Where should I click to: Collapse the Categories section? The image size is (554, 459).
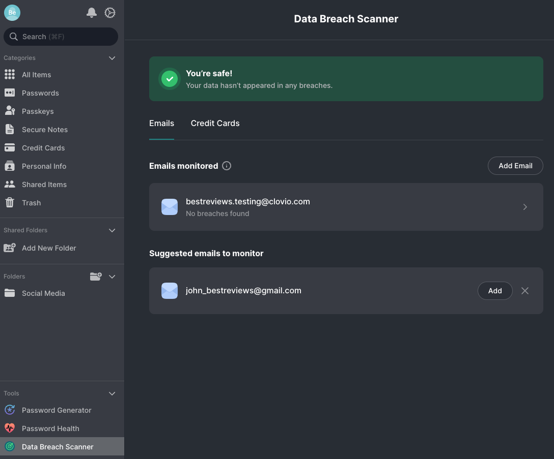click(112, 58)
